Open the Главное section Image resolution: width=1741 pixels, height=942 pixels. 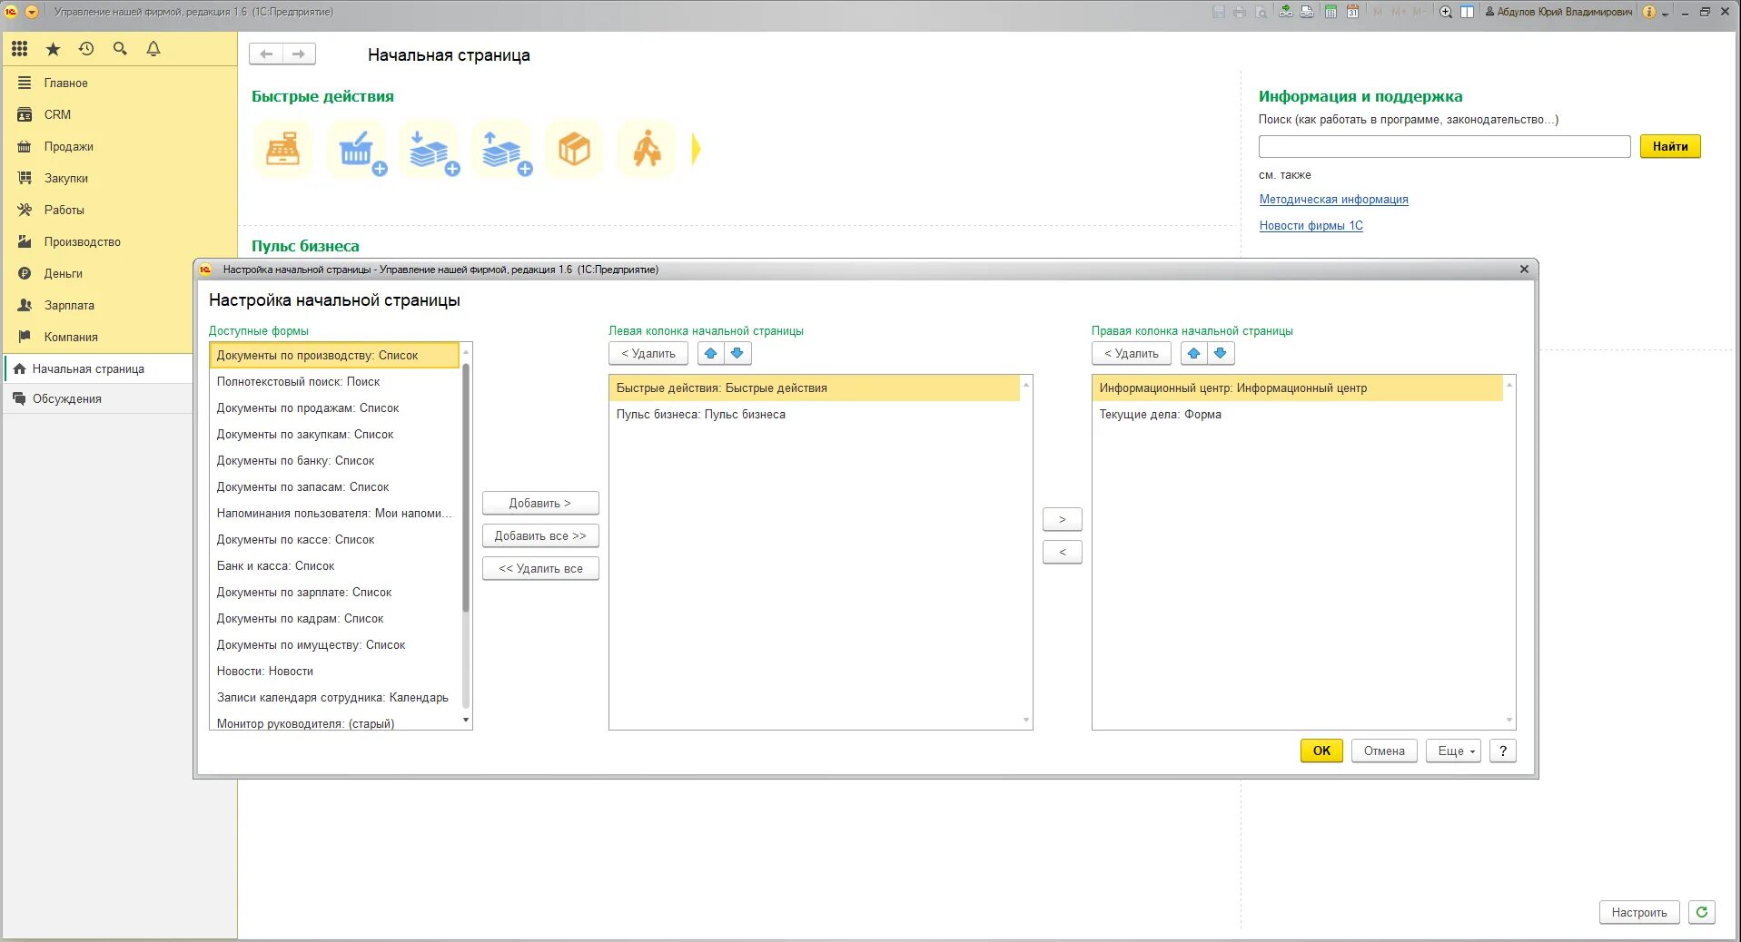[120, 83]
